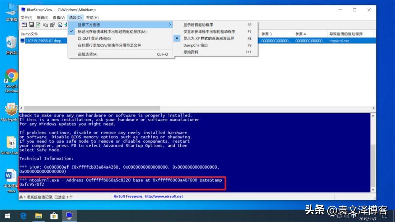Viewport: 395px width, 222px height.
Task: Select 显示为 XP 样式的系统崩溃蓝屏 mode
Action: [x=216, y=38]
